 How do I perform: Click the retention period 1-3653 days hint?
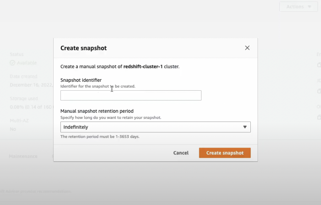[x=100, y=136]
